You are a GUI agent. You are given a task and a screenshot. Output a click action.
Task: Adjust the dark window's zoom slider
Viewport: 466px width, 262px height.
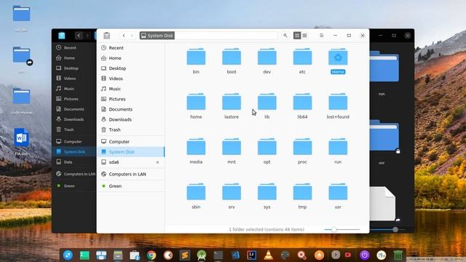pyautogui.click(x=395, y=229)
